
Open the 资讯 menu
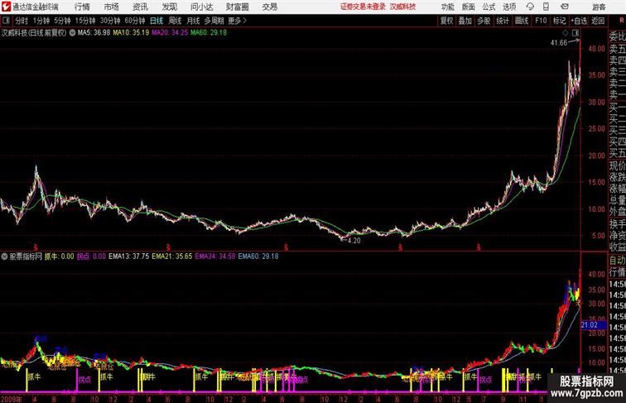coord(140,7)
